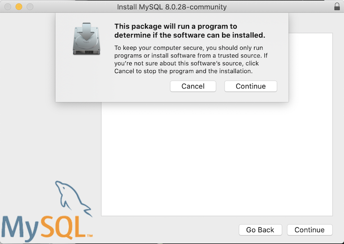Viewport: 344px width, 244px height.
Task: Click the greyed-out zoom window button
Action: point(30,6)
